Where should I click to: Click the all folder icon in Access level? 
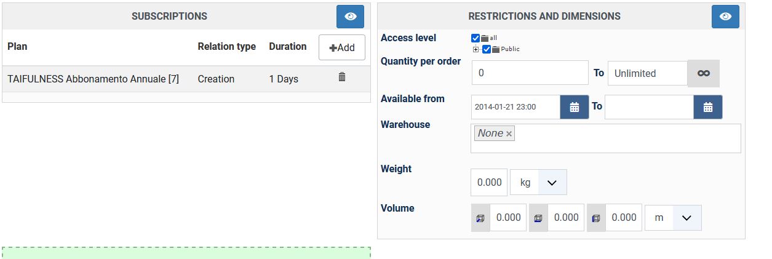[485, 38]
